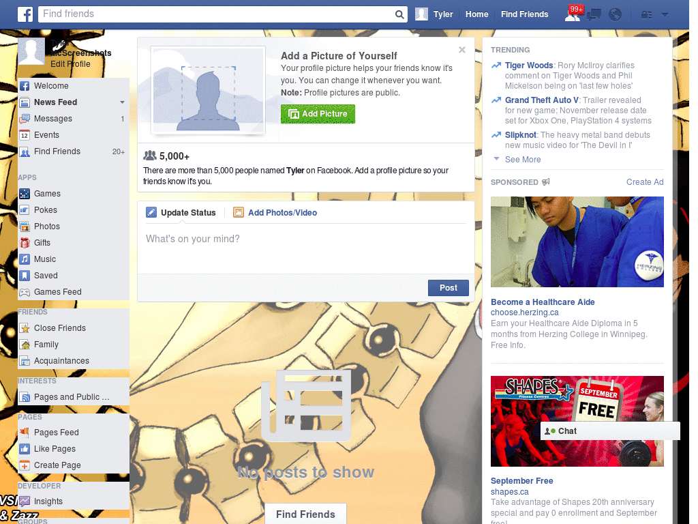Screen dimensions: 698x524
Task: Open choose.herzing.ca link
Action: click(x=524, y=312)
